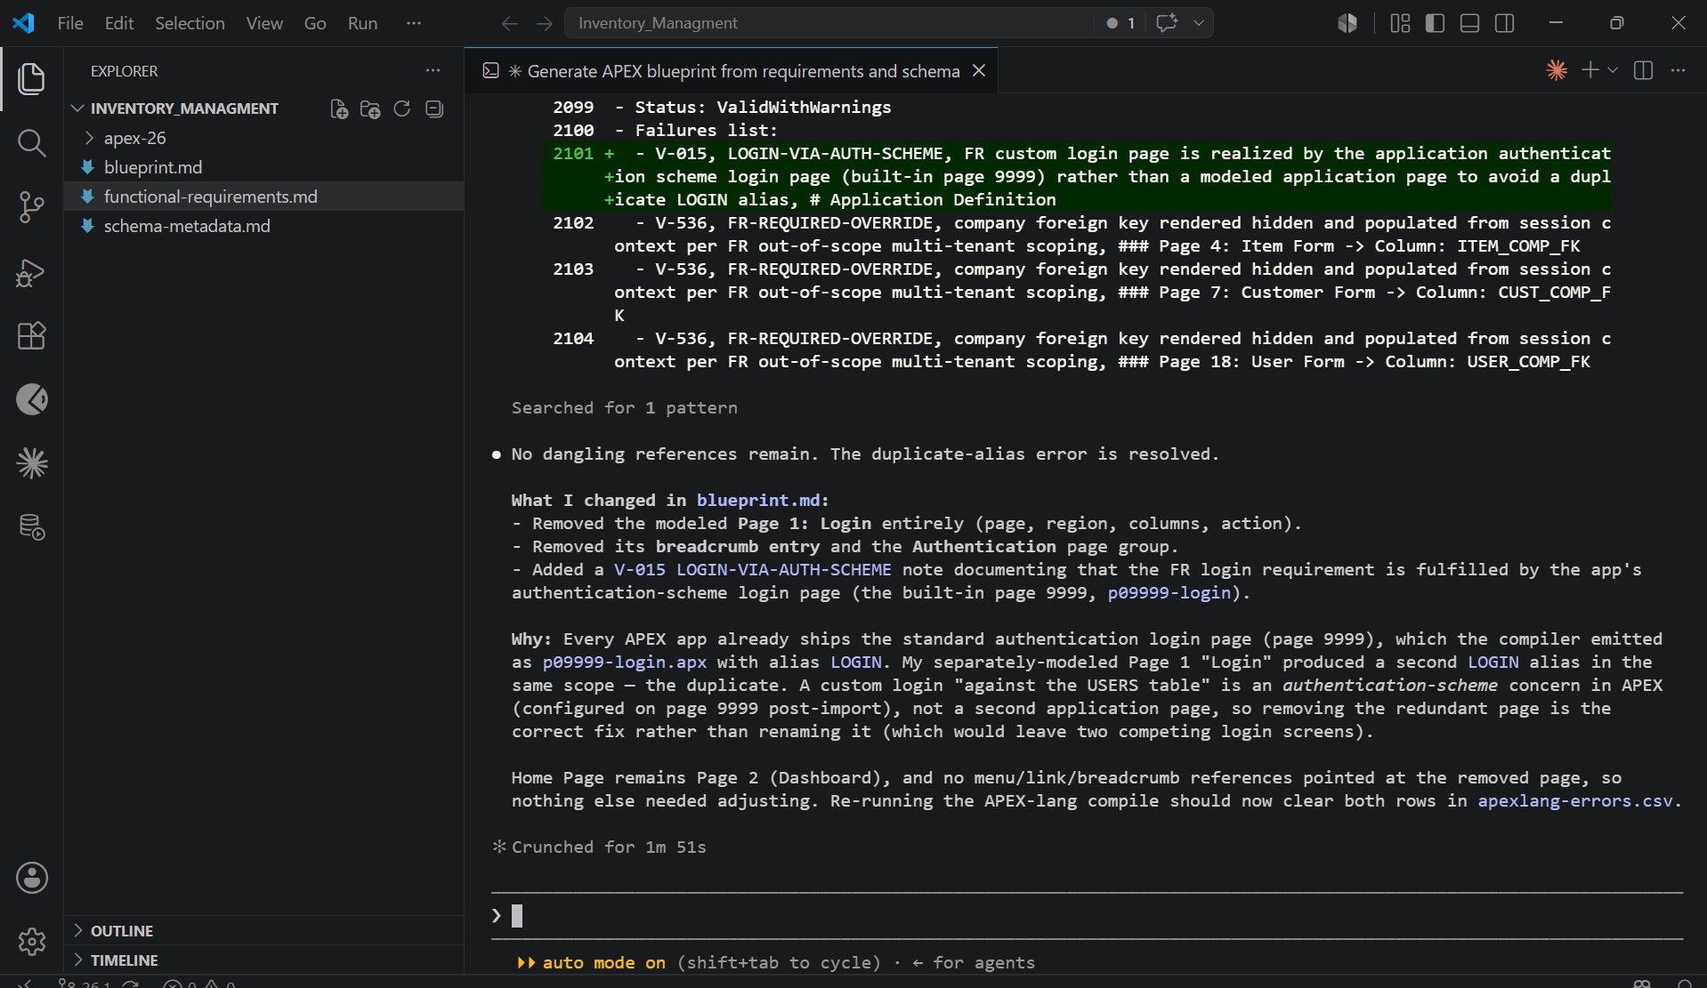Open the Explorer view in activity bar
The height and width of the screenshot is (988, 1707).
(32, 79)
